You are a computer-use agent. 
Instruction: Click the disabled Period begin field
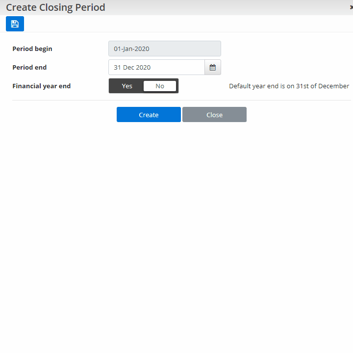(x=165, y=49)
